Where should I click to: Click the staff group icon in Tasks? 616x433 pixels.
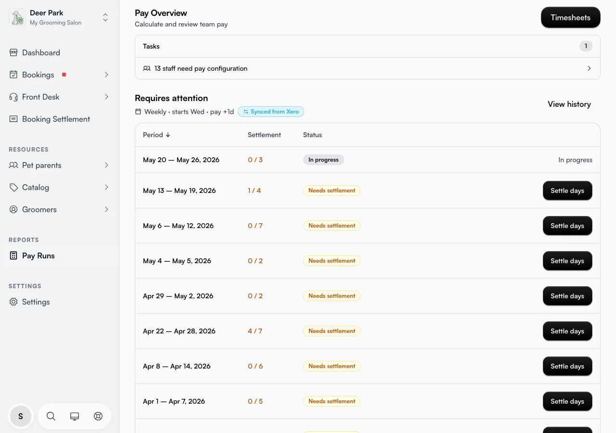click(x=147, y=69)
